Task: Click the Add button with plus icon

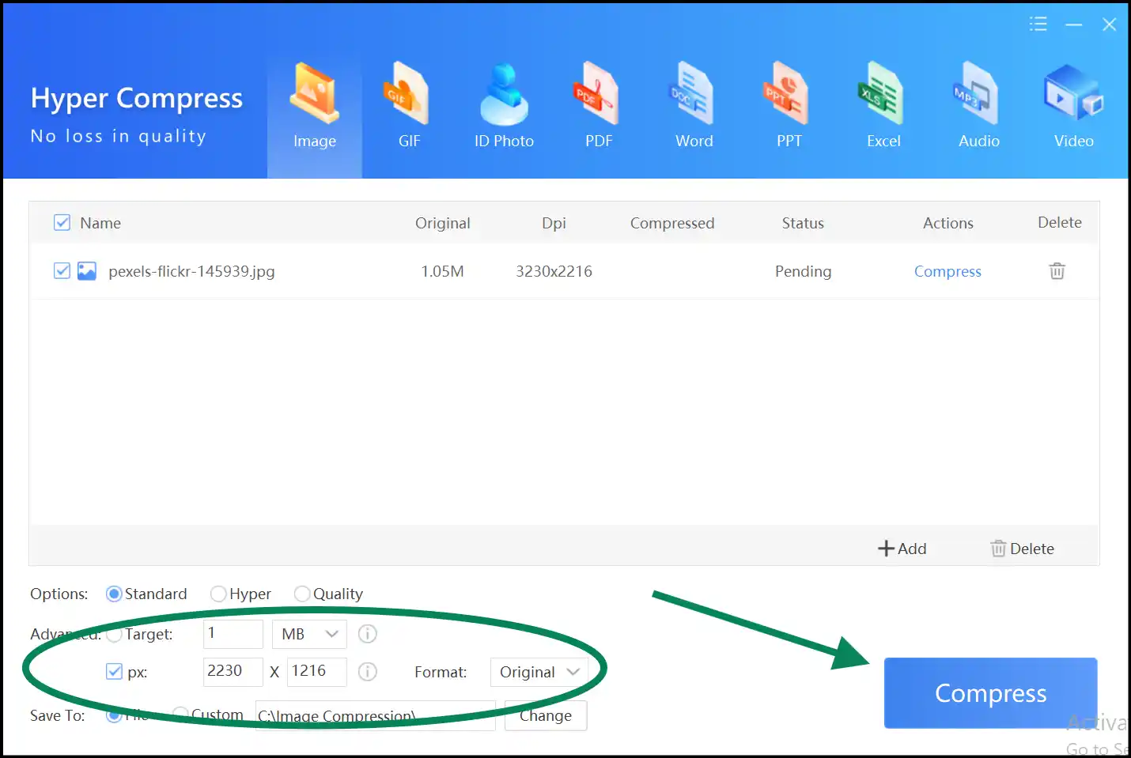Action: (902, 549)
